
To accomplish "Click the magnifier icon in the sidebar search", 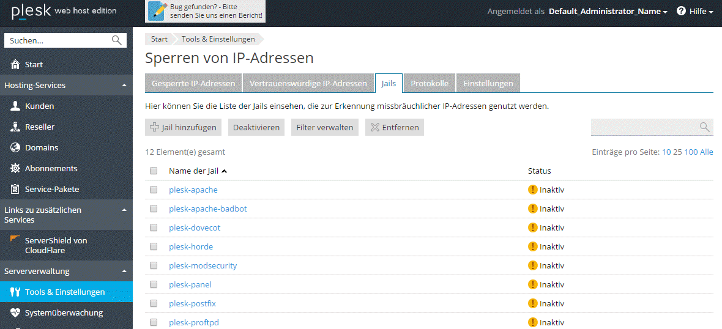I will 117,40.
